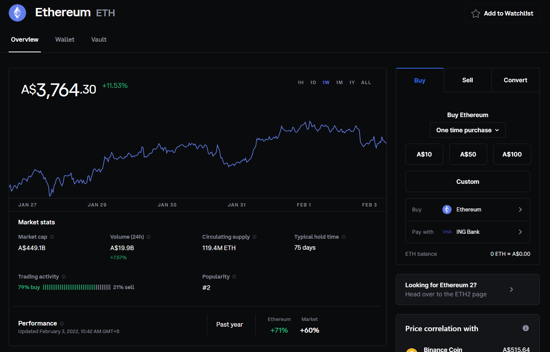Screen dimensions: 550x352
Task: Click the A$3,764.30 price value
Action: click(x=59, y=90)
